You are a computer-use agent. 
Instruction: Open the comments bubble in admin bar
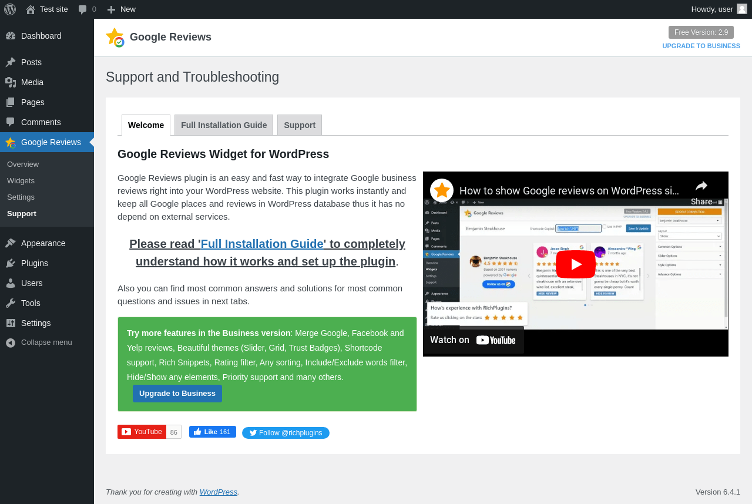(x=83, y=9)
